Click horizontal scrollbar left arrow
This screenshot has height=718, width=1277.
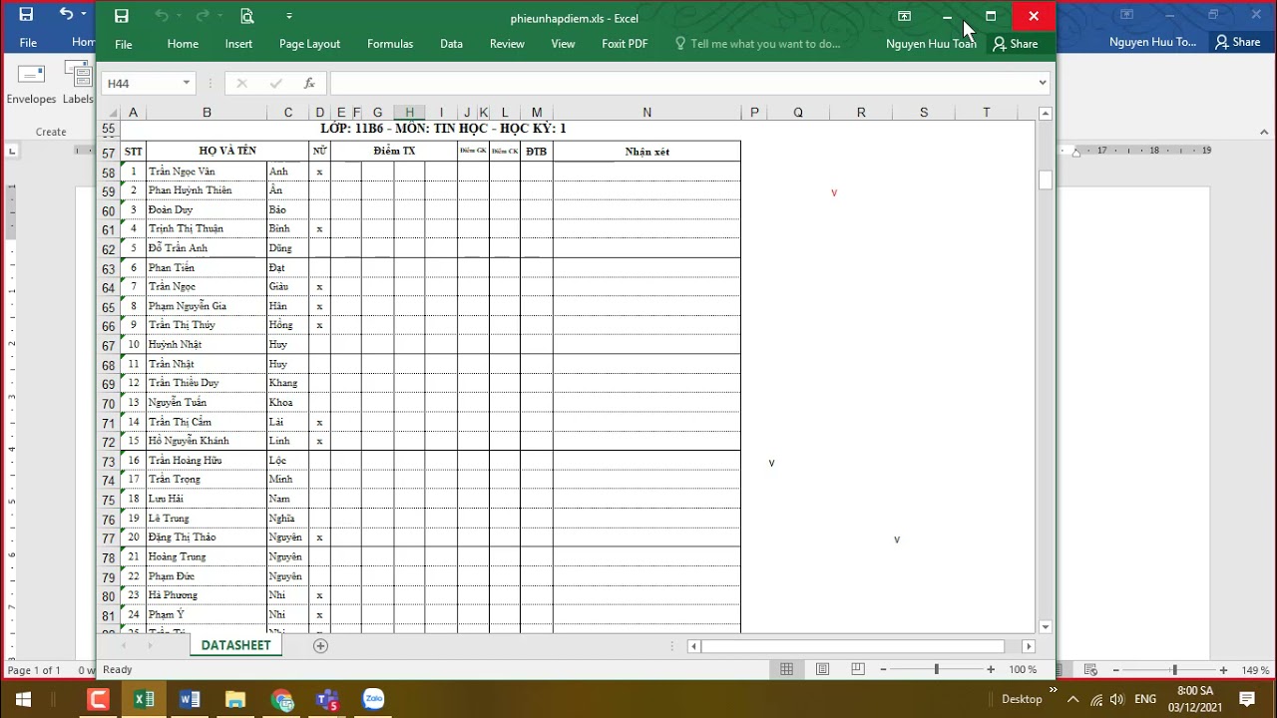pyautogui.click(x=694, y=646)
